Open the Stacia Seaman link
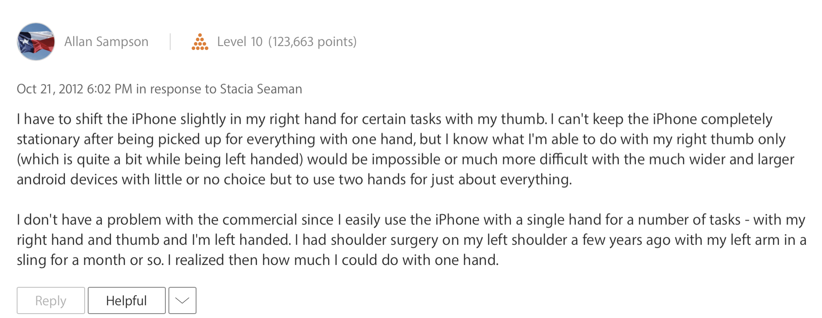 point(261,89)
